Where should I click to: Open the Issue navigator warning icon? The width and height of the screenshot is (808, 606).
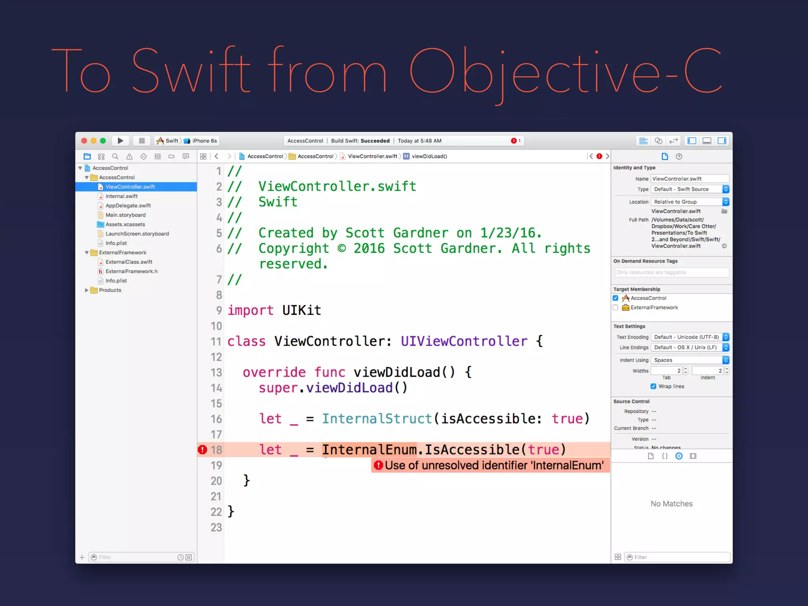pyautogui.click(x=129, y=157)
